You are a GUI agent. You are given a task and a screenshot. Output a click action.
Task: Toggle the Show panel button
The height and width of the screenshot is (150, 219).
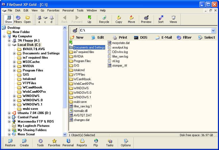[x=9, y=19]
